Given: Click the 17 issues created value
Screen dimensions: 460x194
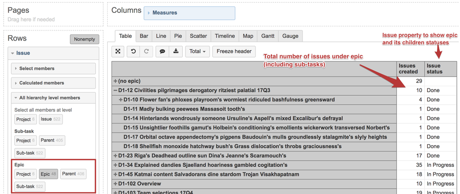Looking at the screenshot, I should coord(419,156).
